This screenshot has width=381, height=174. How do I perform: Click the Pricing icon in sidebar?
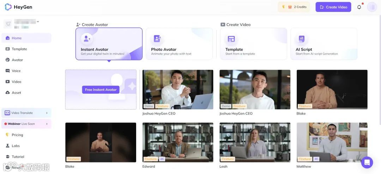pos(7,135)
